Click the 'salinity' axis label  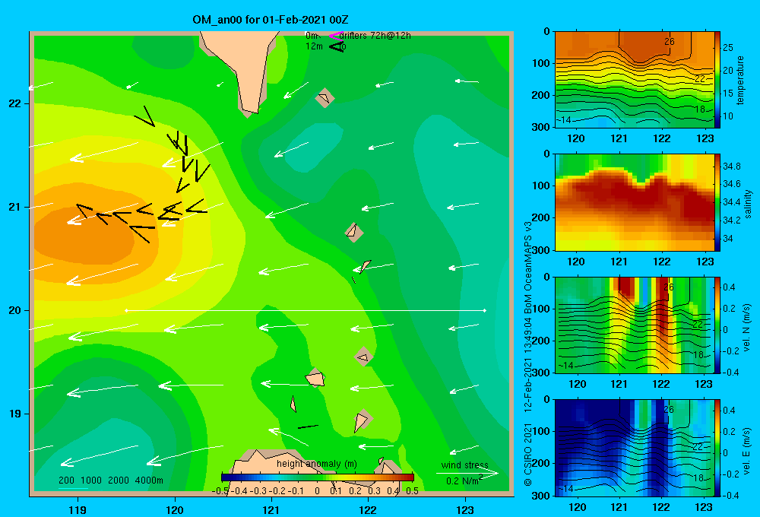click(748, 204)
